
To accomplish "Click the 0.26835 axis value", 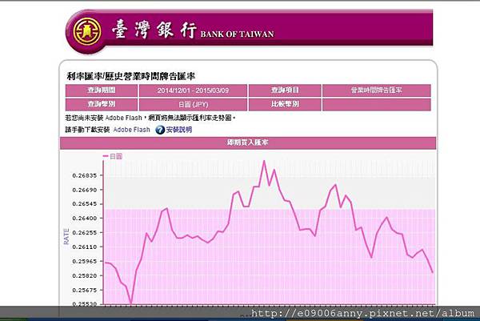I will (85, 175).
